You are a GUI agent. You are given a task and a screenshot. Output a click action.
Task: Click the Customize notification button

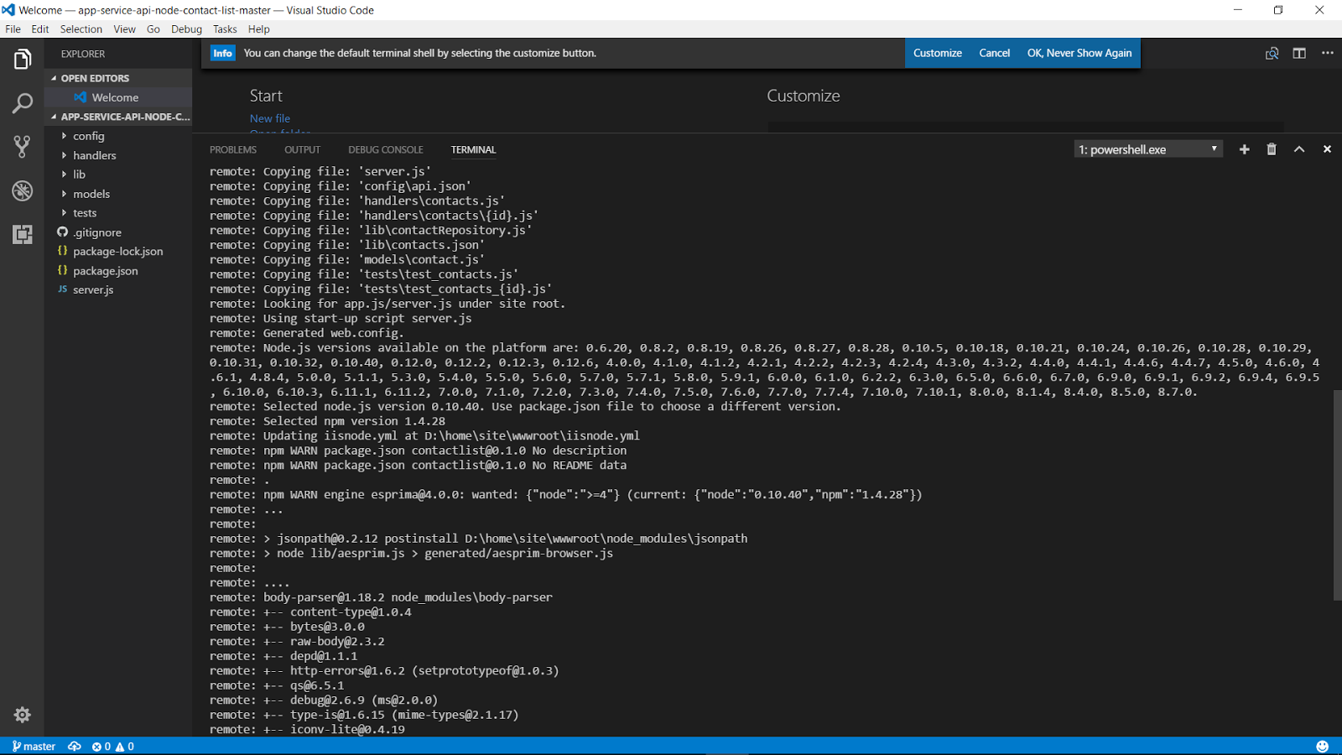(x=938, y=53)
